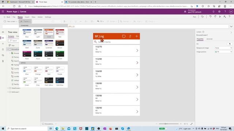This screenshot has height=131, width=234.
Task: Open the Theme dropdown
Action: (x=25, y=21)
